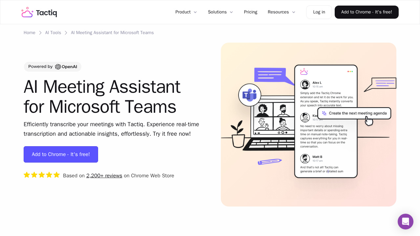Click Alex L avatar in transcript
Viewport: 420px width, 236px height.
(x=305, y=84)
